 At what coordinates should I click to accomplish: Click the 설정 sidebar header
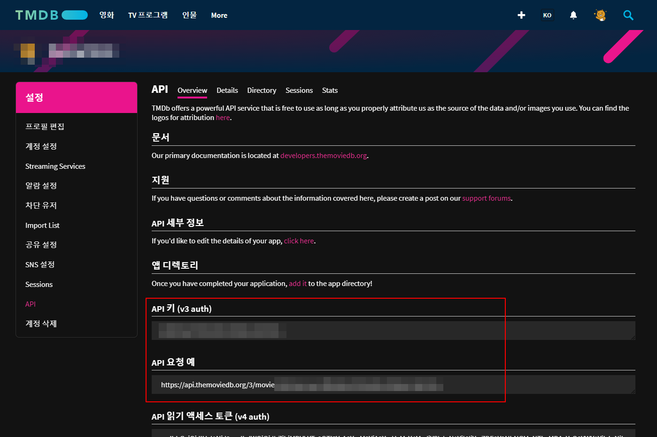77,98
